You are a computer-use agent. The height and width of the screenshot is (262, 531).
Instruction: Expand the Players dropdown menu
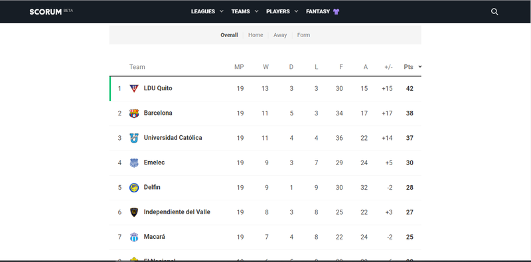[282, 11]
